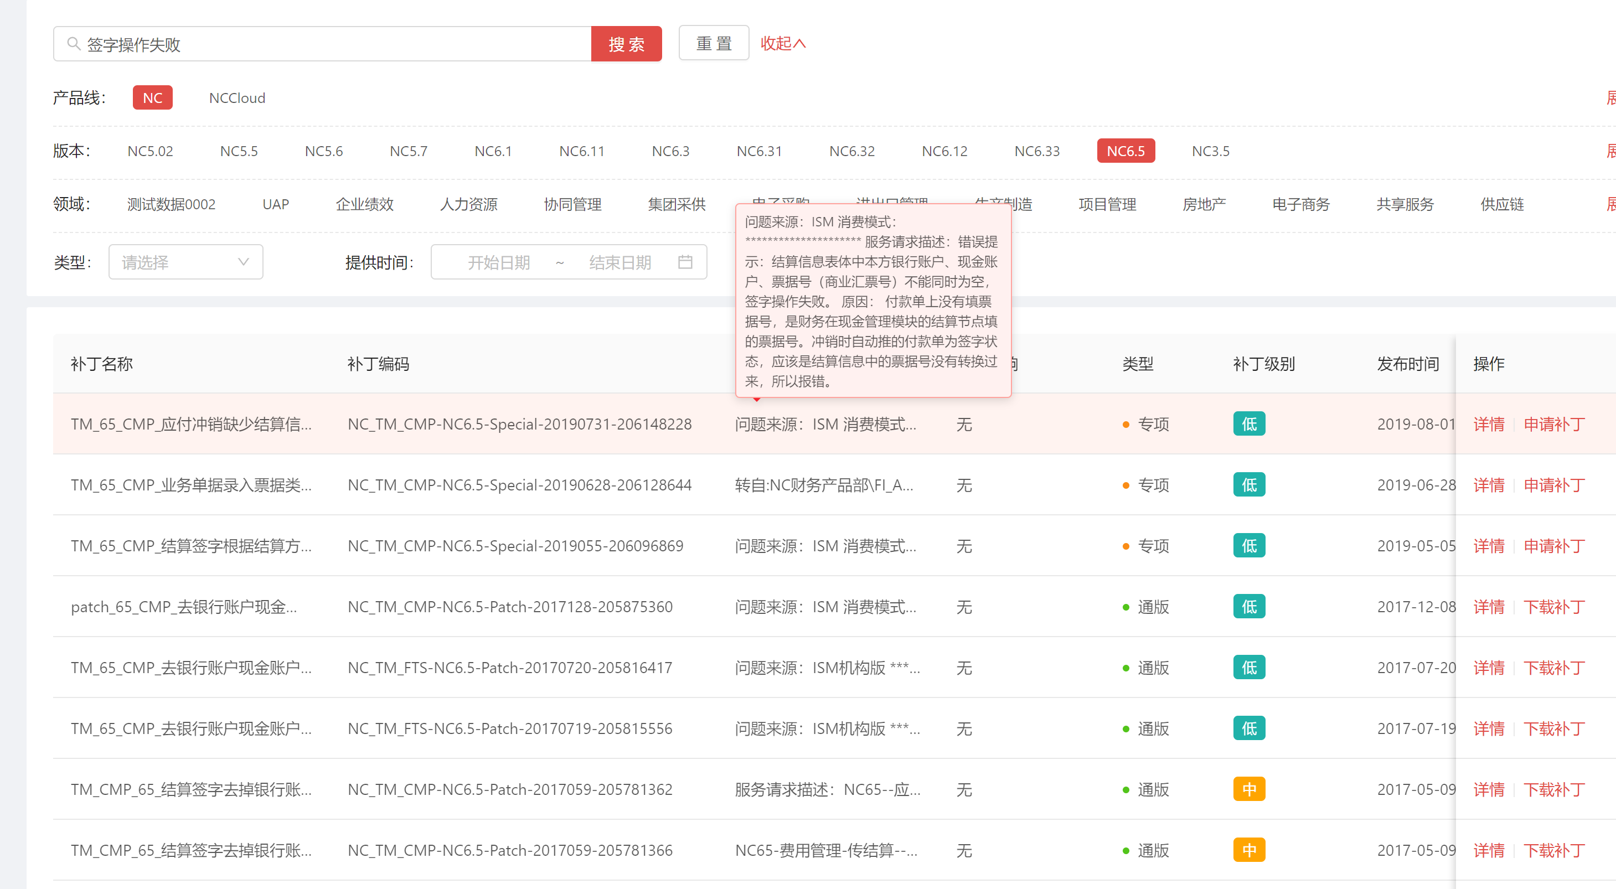
Task: Click 申请补丁 for patch dated 2019-06-28
Action: (1554, 485)
